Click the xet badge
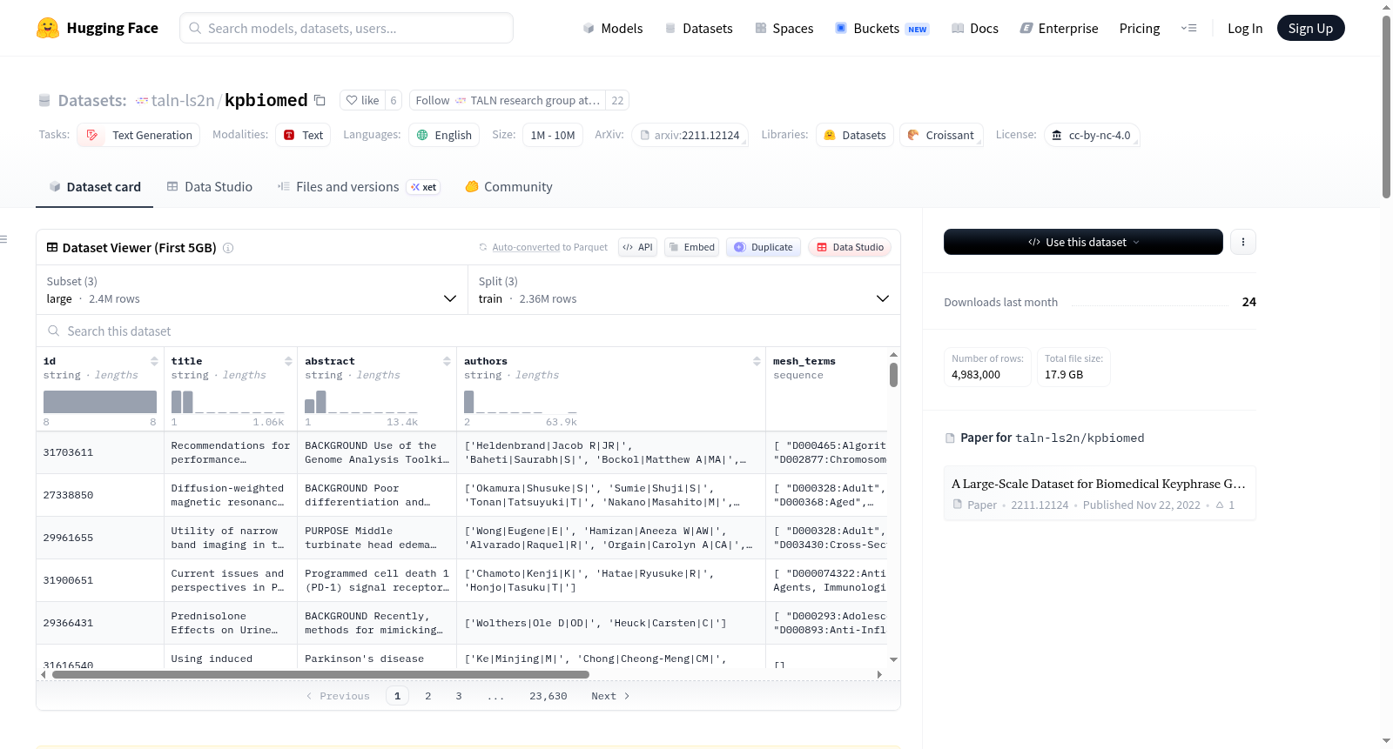Image resolution: width=1393 pixels, height=749 pixels. (x=424, y=187)
